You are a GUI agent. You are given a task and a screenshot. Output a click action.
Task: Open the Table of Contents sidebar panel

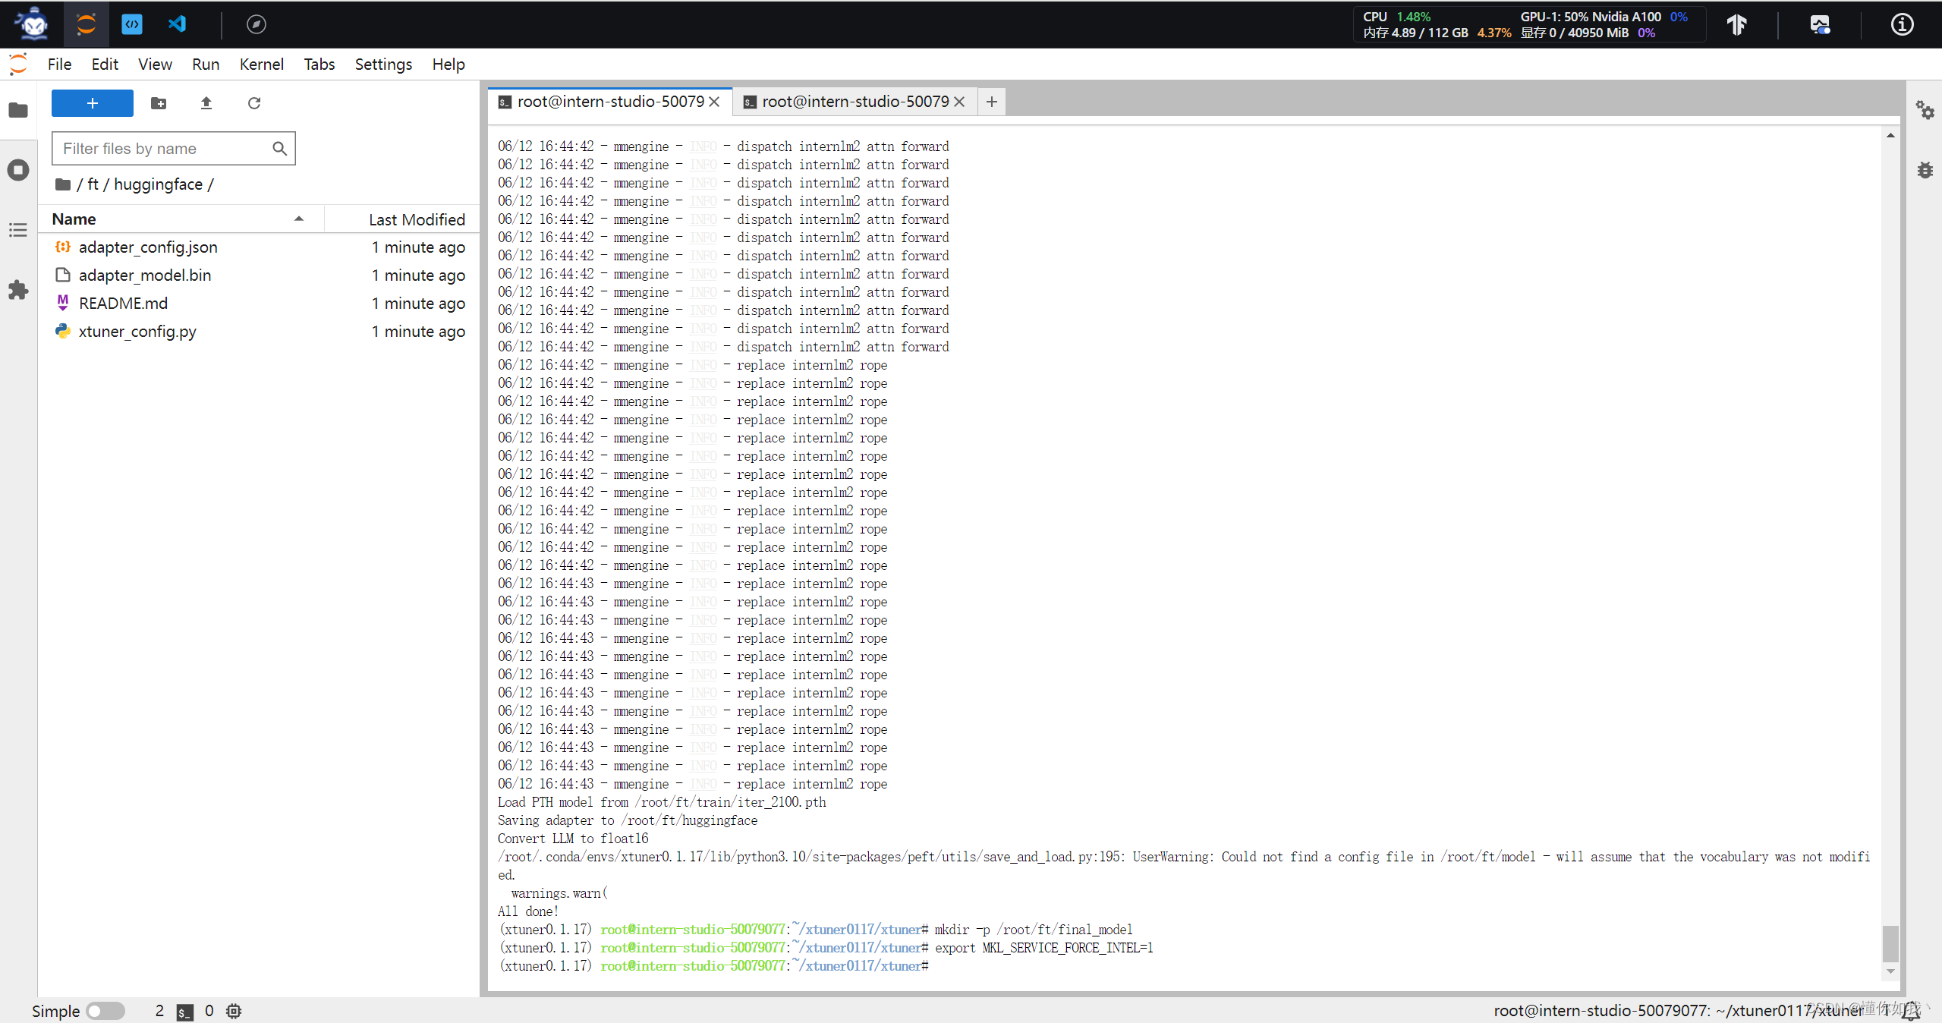[x=18, y=230]
